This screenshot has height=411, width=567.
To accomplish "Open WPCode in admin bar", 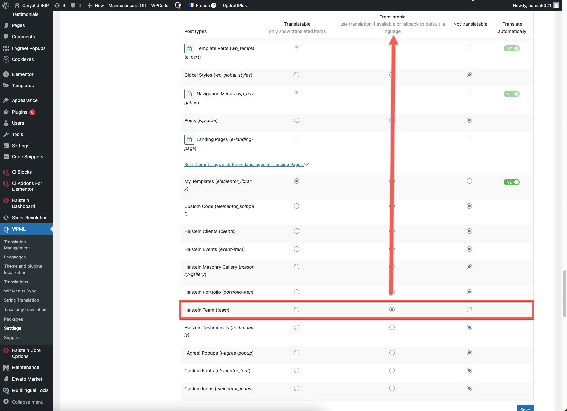I will pyautogui.click(x=160, y=5).
